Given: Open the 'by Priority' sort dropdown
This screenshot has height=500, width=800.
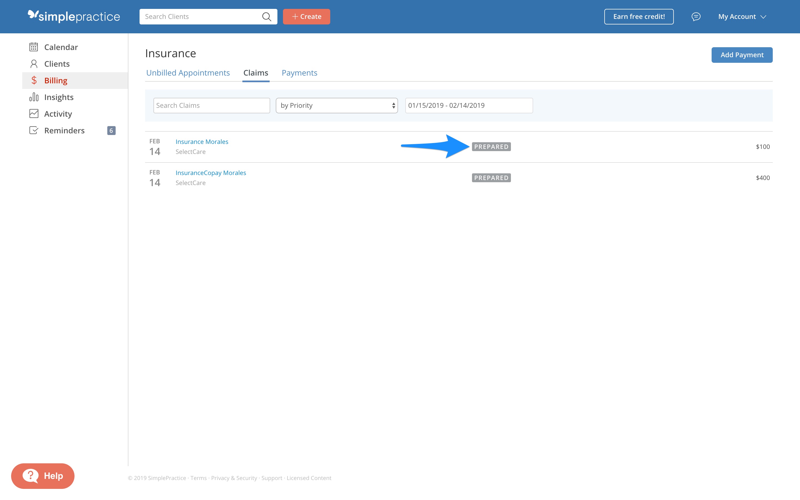Looking at the screenshot, I should click(336, 105).
